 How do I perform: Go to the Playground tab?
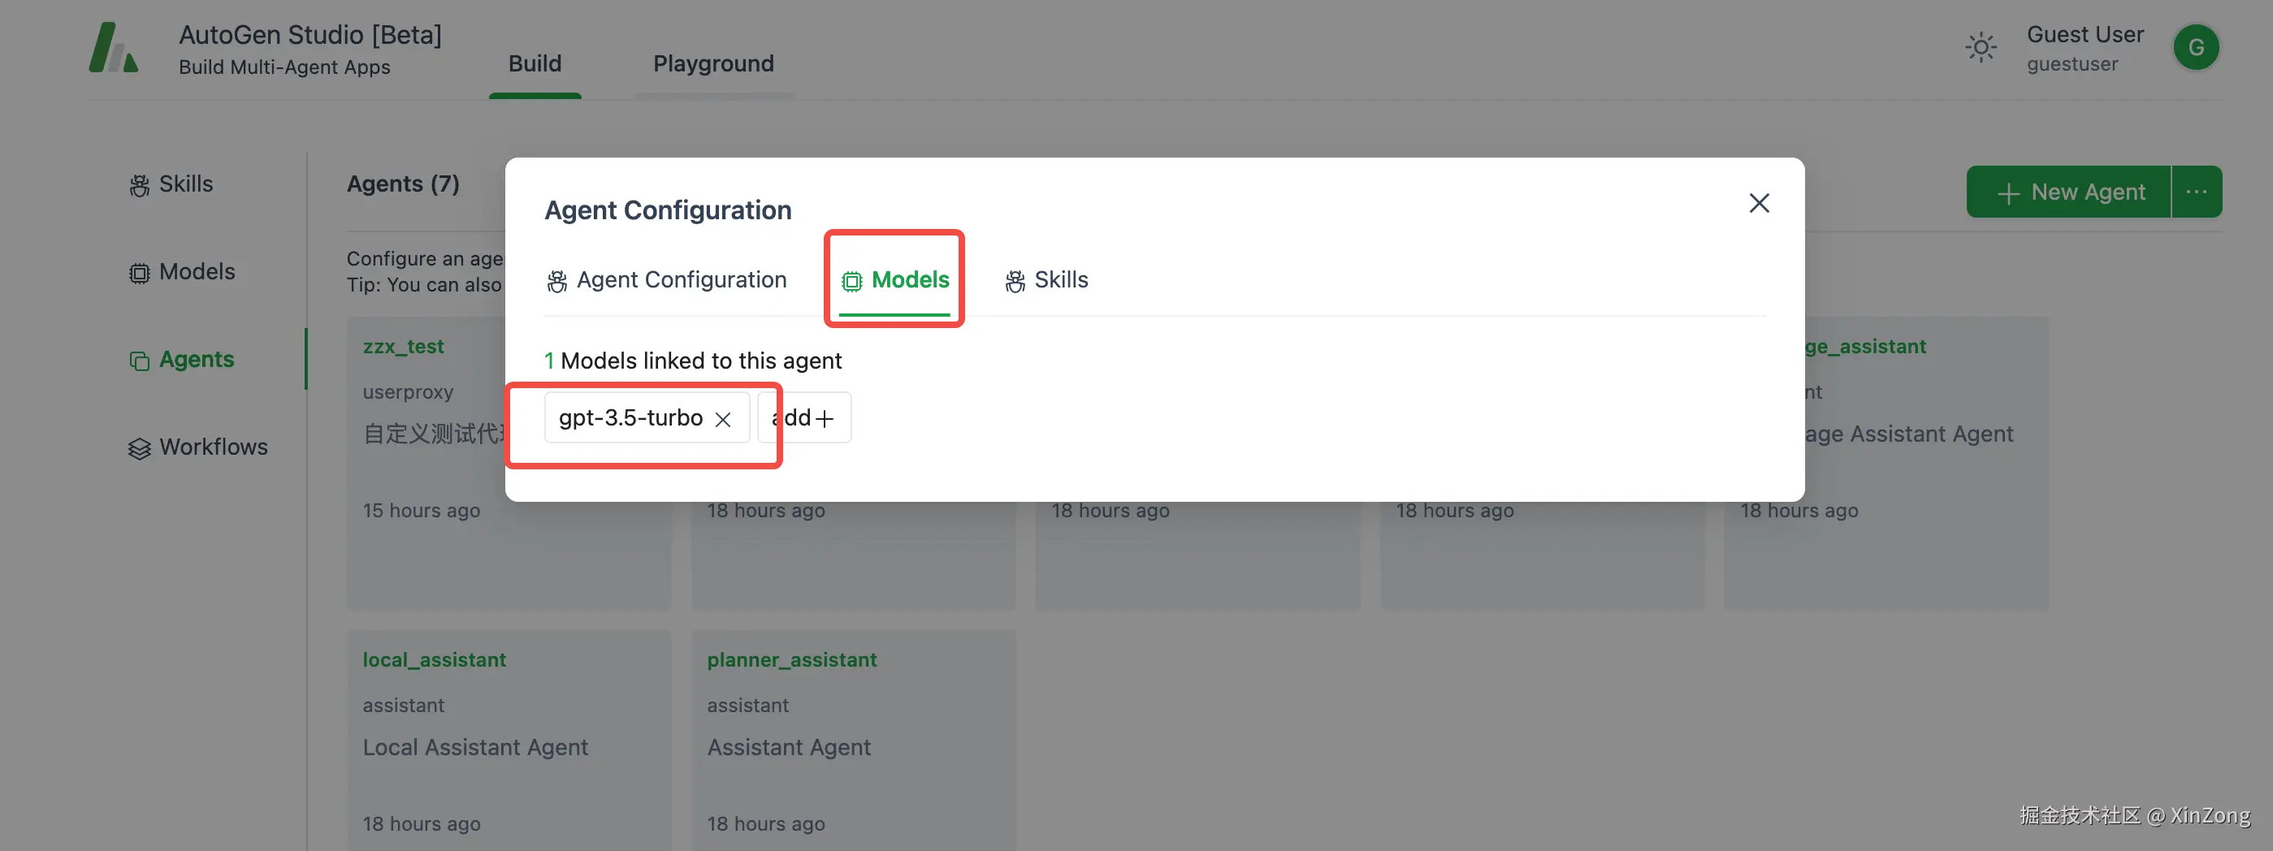click(713, 64)
